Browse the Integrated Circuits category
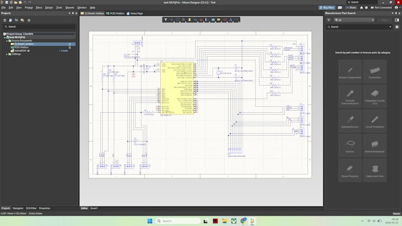The width and height of the screenshot is (402, 226). pos(375,97)
